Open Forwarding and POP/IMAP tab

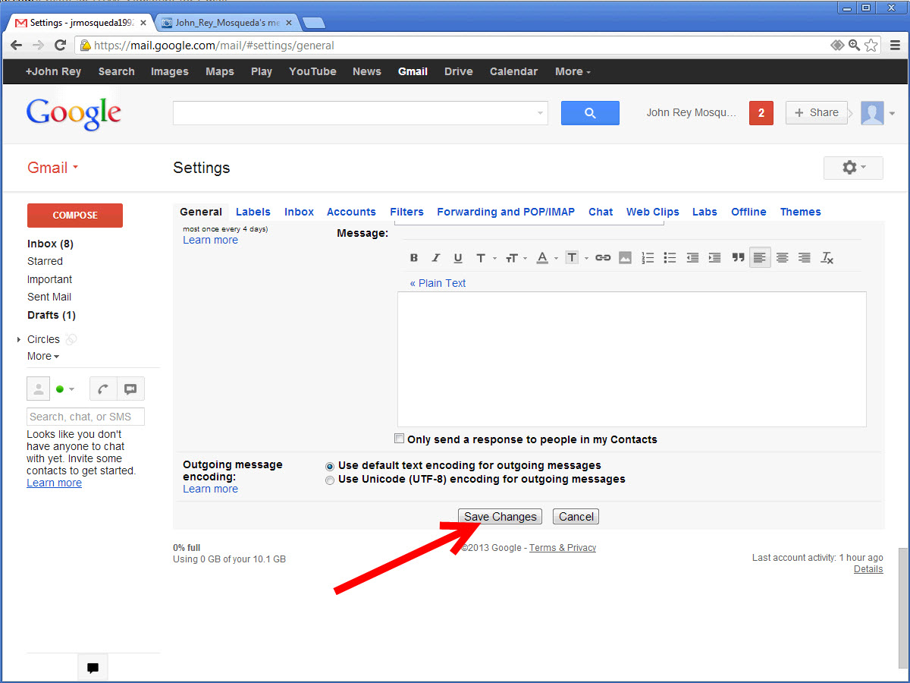click(x=506, y=212)
